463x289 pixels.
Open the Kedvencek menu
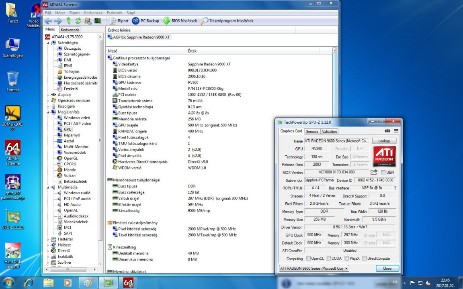click(93, 13)
